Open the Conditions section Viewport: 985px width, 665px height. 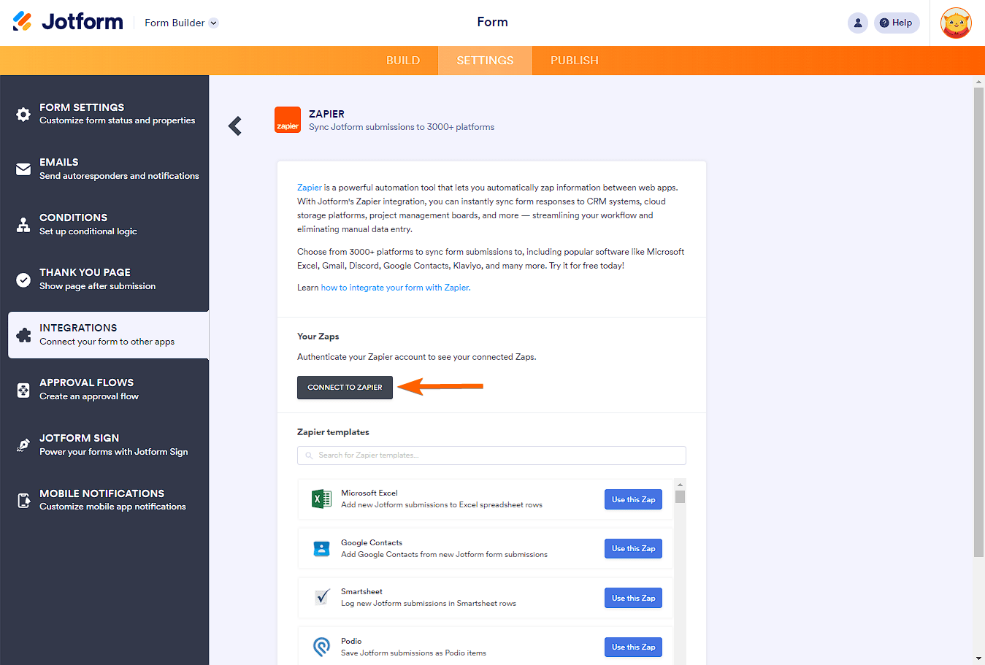(x=104, y=224)
